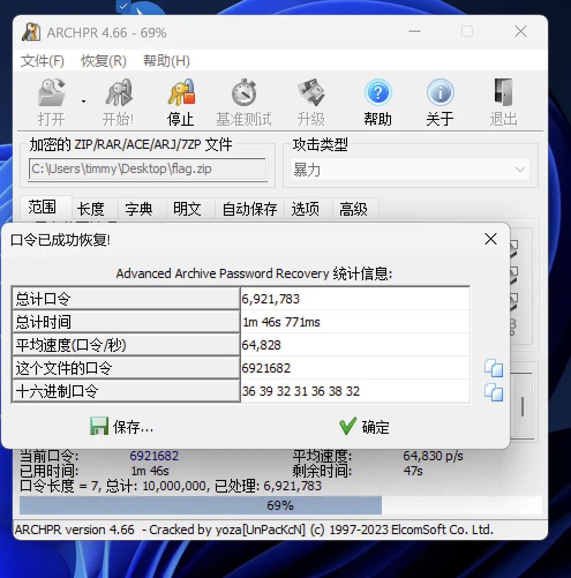The width and height of the screenshot is (571, 578).
Task: Copy the recovered password 6921682 using copy icon
Action: click(494, 368)
